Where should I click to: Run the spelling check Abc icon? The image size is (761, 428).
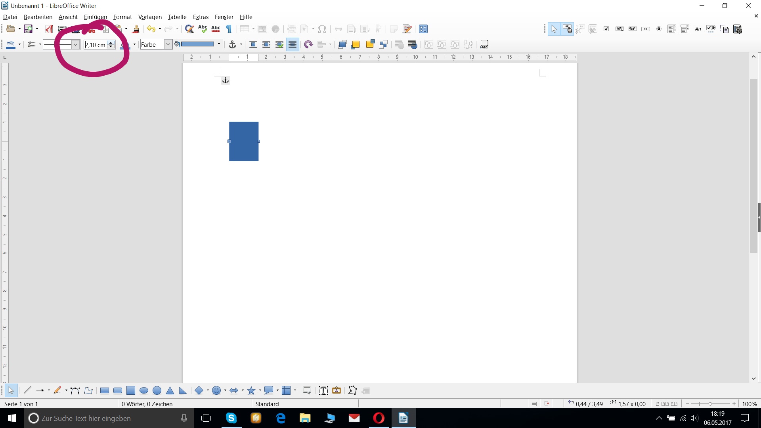point(203,29)
